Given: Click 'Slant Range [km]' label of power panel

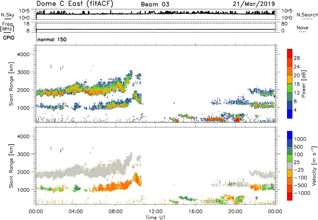Looking at the screenshot, I should (11, 84).
